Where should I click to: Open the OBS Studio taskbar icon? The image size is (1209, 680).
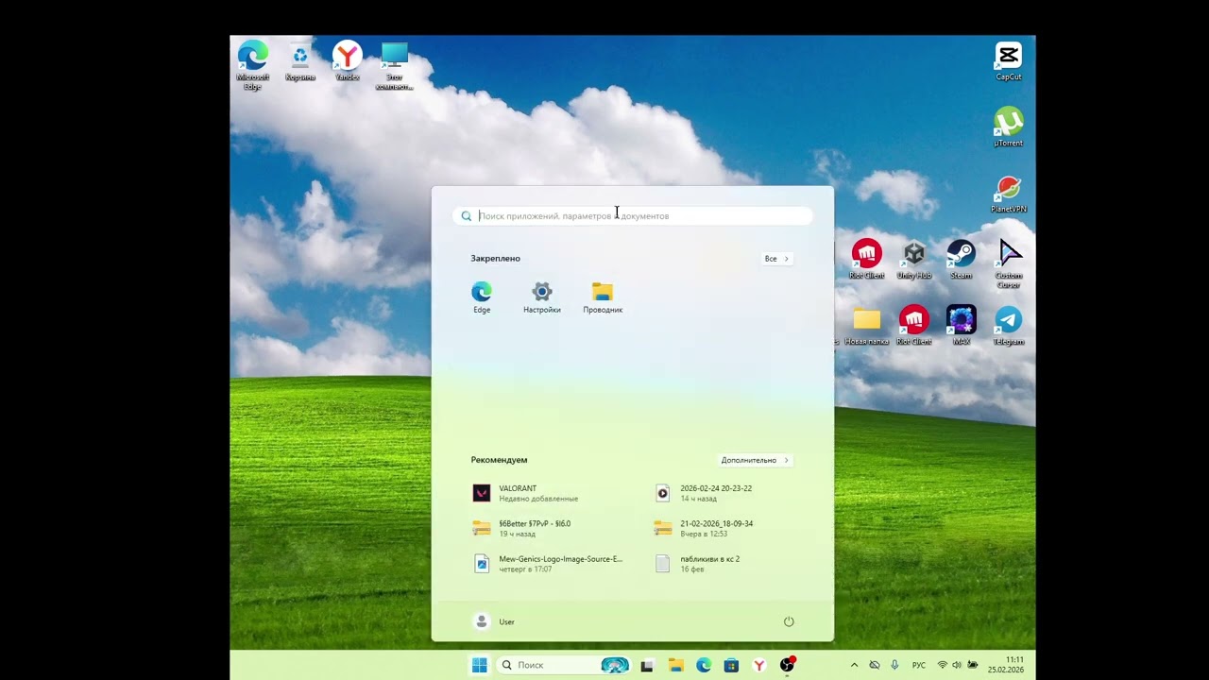787,665
